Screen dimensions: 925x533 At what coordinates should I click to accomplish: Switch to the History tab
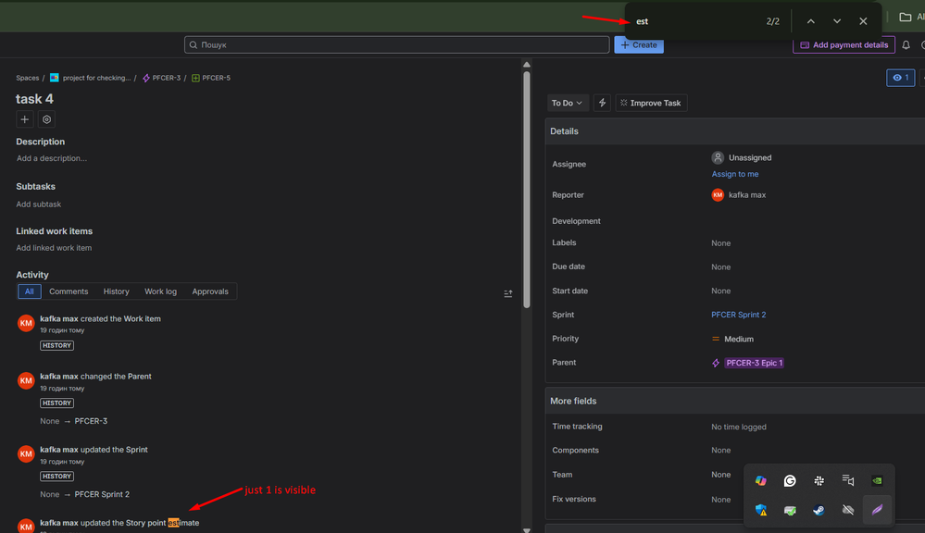click(x=117, y=291)
